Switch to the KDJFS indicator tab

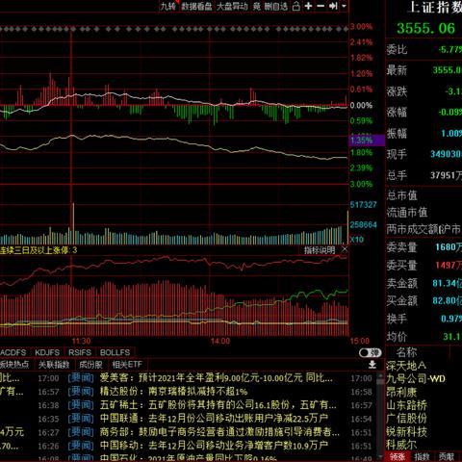47,352
